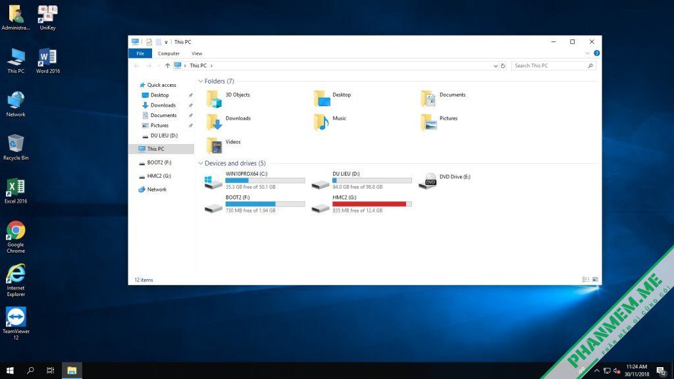
Task: Select the Word 2016 desktop icon
Action: (x=47, y=61)
